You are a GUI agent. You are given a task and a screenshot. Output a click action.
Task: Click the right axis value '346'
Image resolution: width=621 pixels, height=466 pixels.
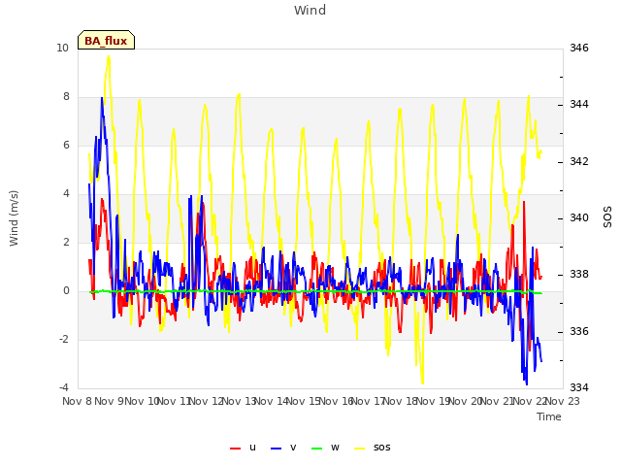[579, 48]
